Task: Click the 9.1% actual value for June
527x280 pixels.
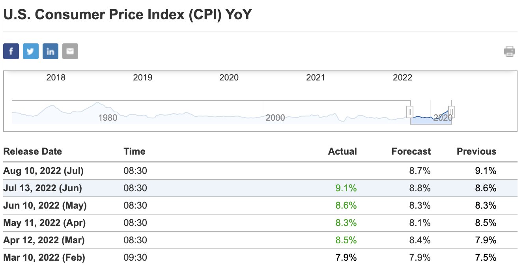Action: click(346, 188)
